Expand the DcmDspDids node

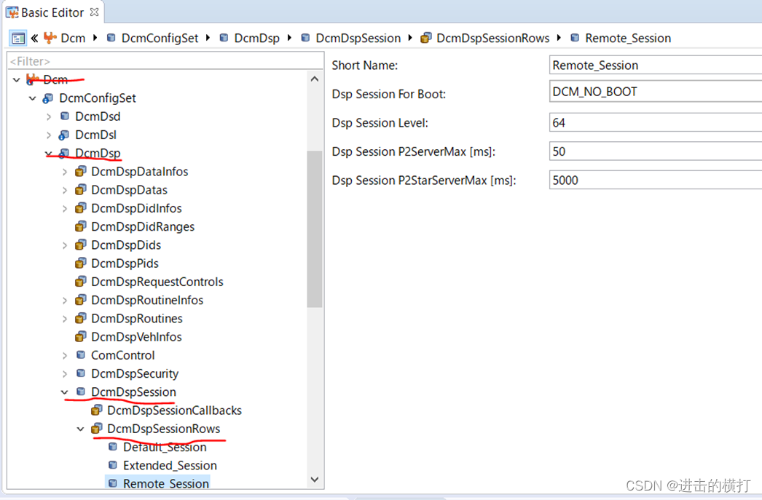[x=65, y=245]
